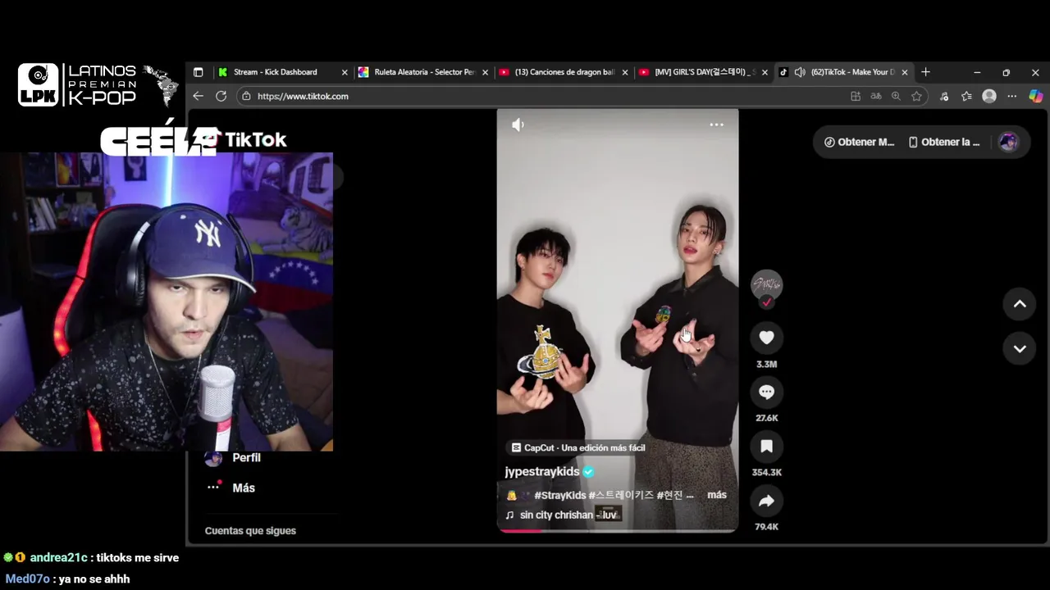The height and width of the screenshot is (590, 1050).
Task: Click the 79.4K shares count
Action: coord(766,527)
